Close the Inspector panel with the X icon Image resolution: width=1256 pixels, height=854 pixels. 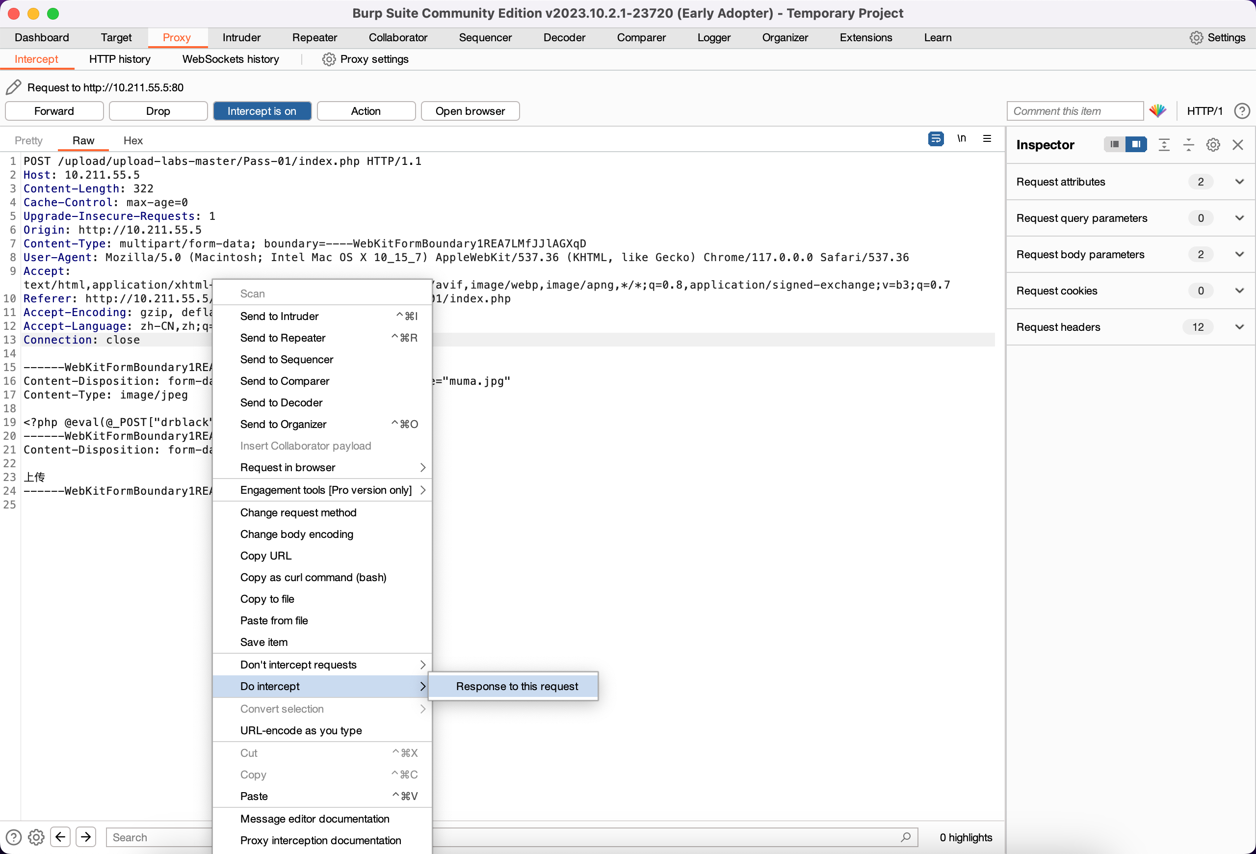[1237, 144]
